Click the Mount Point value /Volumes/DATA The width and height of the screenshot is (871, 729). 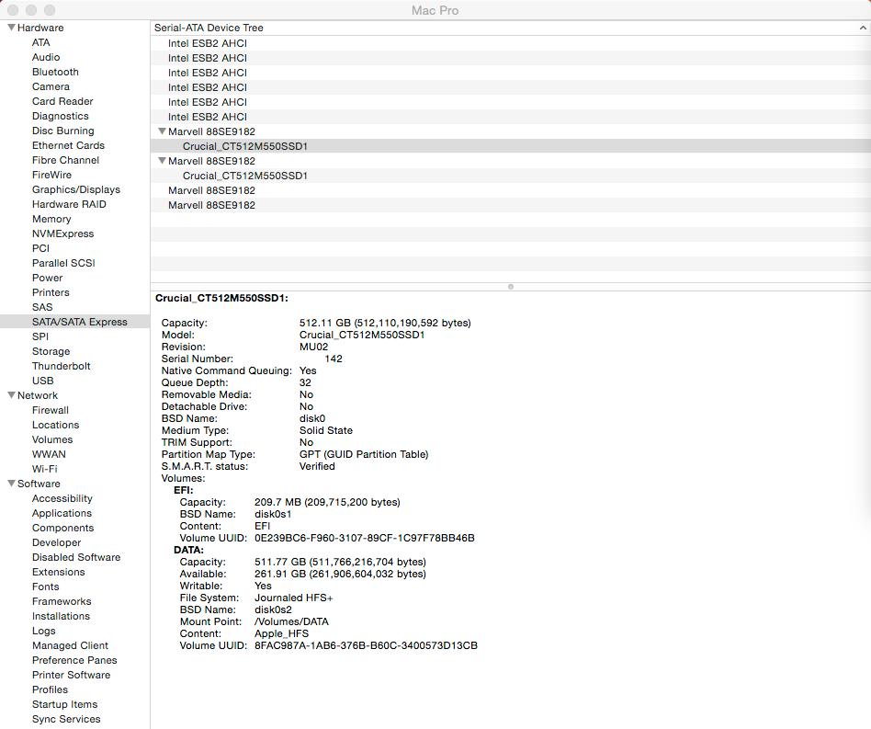tap(291, 621)
